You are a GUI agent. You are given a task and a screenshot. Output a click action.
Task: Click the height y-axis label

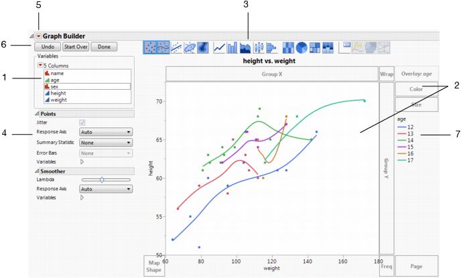(151, 168)
